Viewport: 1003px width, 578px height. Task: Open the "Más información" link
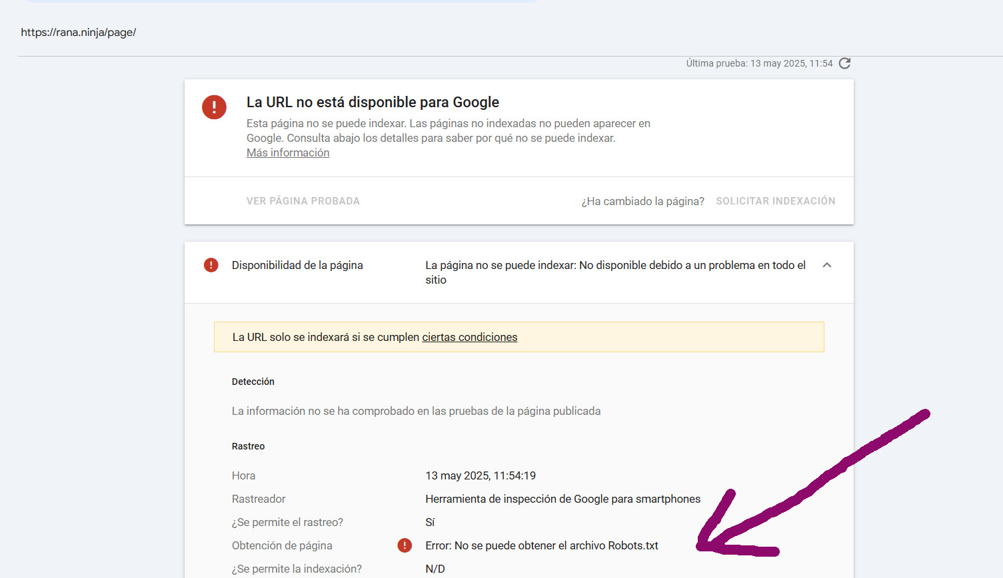[287, 152]
